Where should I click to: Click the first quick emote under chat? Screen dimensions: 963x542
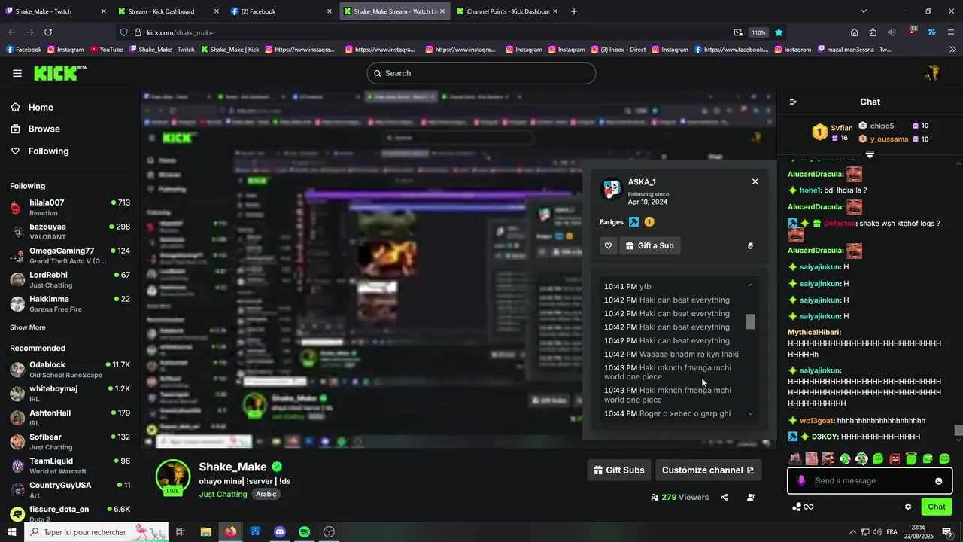pos(794,458)
